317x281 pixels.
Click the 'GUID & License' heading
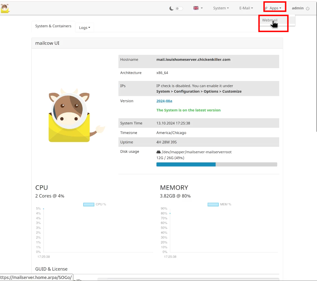[x=51, y=269]
